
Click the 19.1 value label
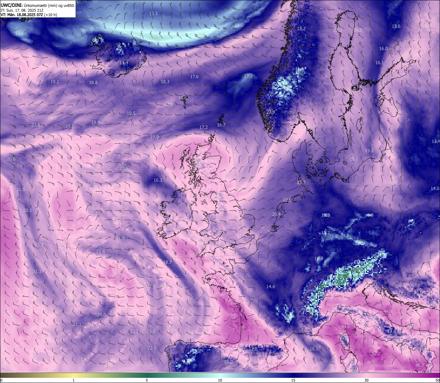click(x=55, y=81)
